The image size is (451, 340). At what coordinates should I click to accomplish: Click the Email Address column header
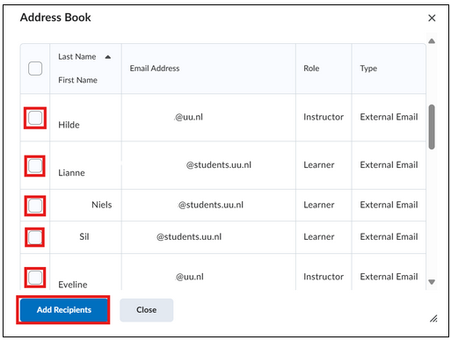pos(155,69)
